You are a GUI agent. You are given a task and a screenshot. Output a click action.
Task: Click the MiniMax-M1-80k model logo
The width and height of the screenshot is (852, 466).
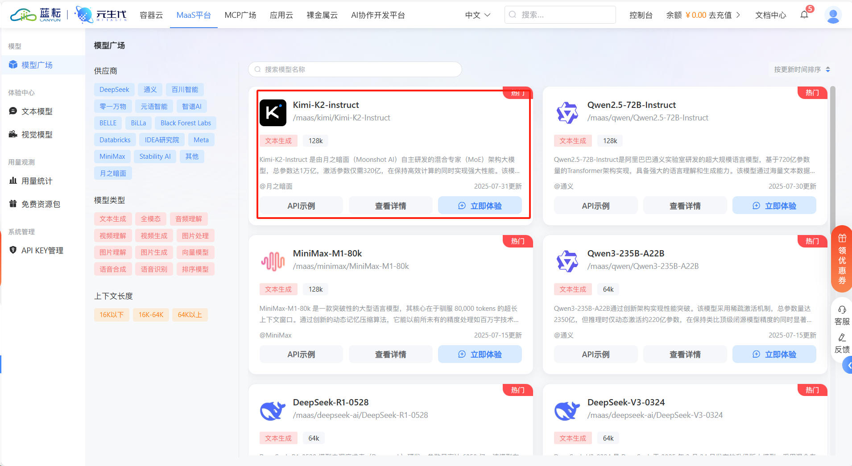pos(273,261)
